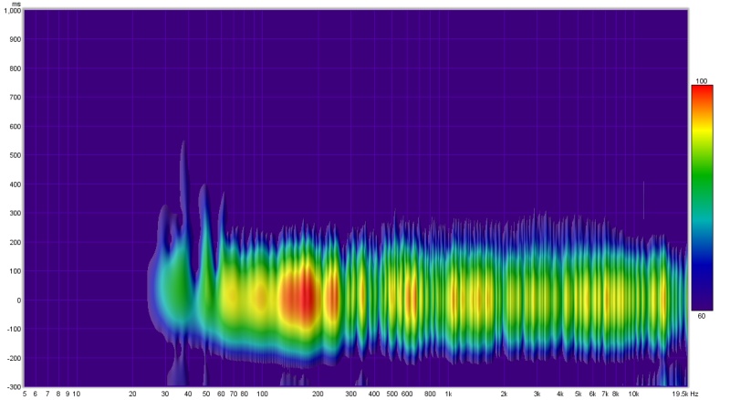
Task: Click the 10k frequency axis label
Action: tap(633, 394)
